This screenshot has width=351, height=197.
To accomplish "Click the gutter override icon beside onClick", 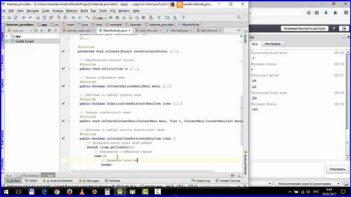I will point(64,68).
